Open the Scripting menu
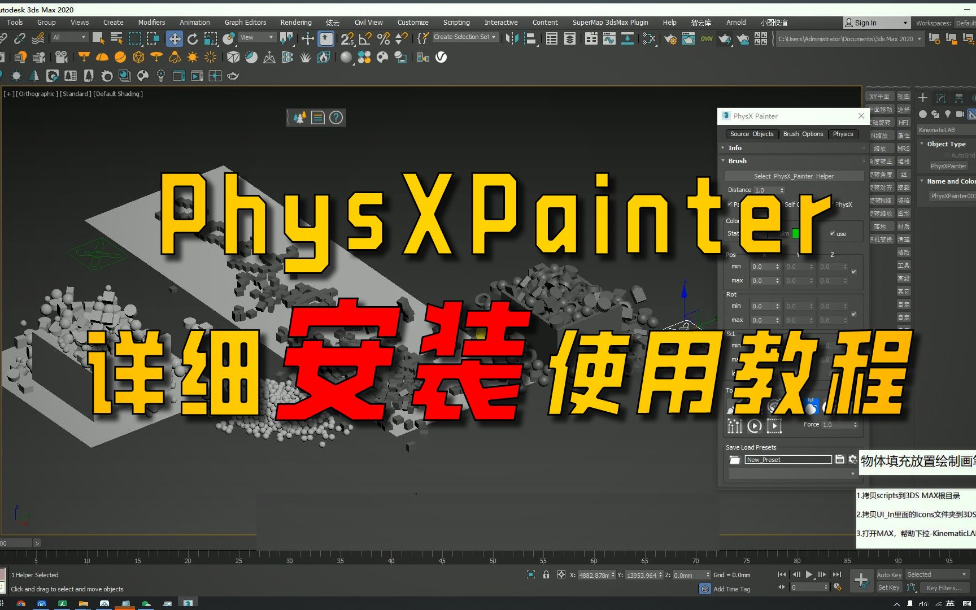976x610 pixels. click(456, 23)
